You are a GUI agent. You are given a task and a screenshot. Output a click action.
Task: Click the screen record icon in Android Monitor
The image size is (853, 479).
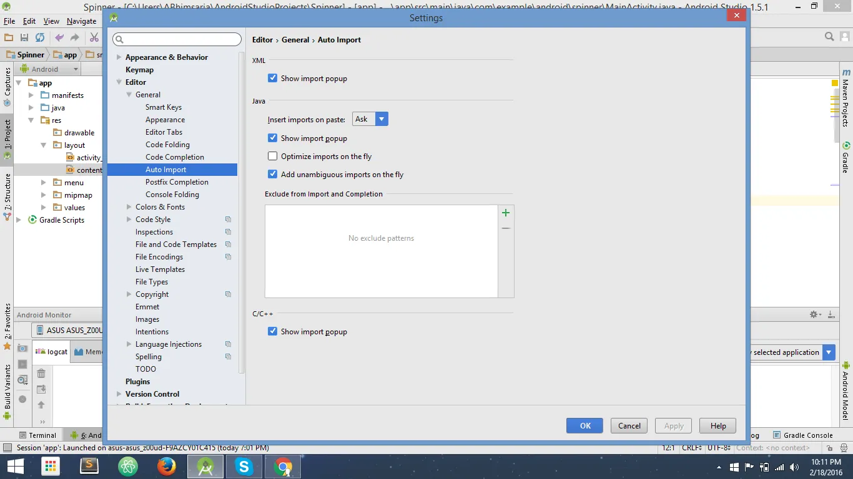pos(22,364)
